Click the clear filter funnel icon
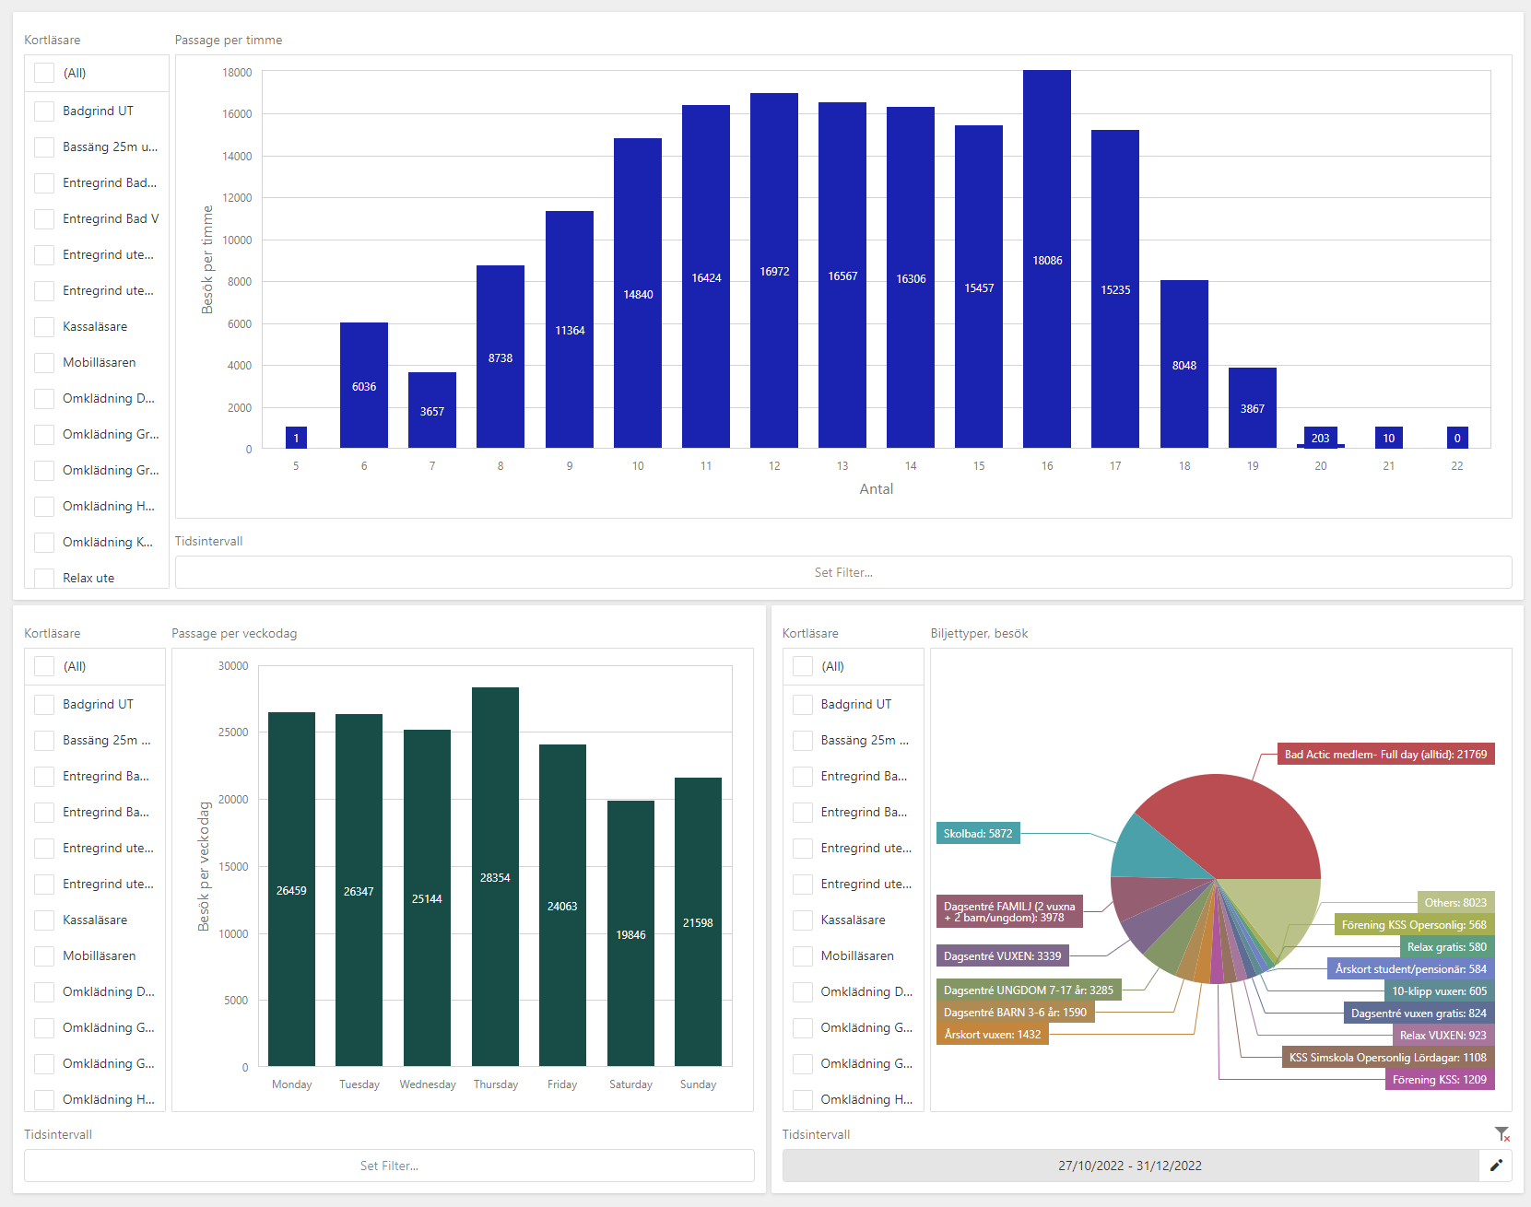The image size is (1531, 1207). (x=1502, y=1134)
